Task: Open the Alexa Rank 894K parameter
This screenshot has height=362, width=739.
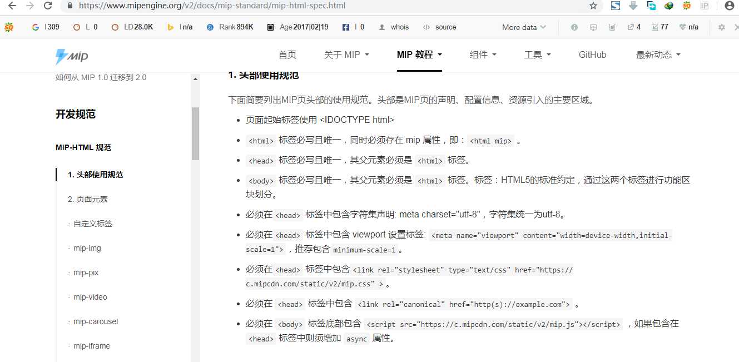Action: click(230, 27)
